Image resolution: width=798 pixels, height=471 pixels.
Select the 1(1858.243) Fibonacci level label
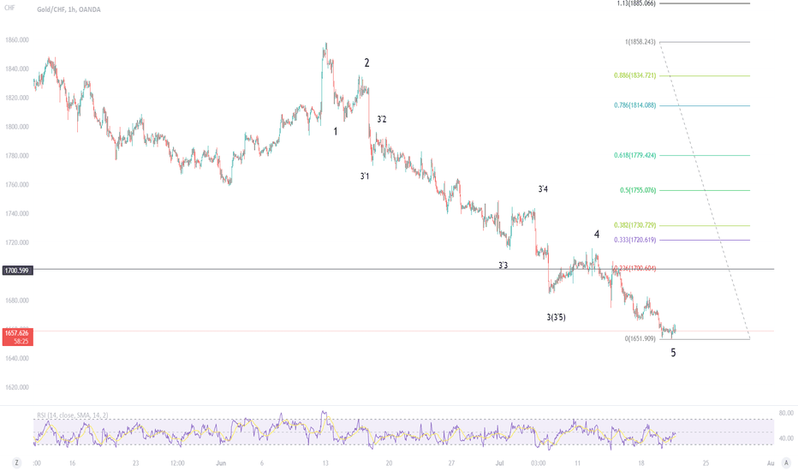point(640,42)
